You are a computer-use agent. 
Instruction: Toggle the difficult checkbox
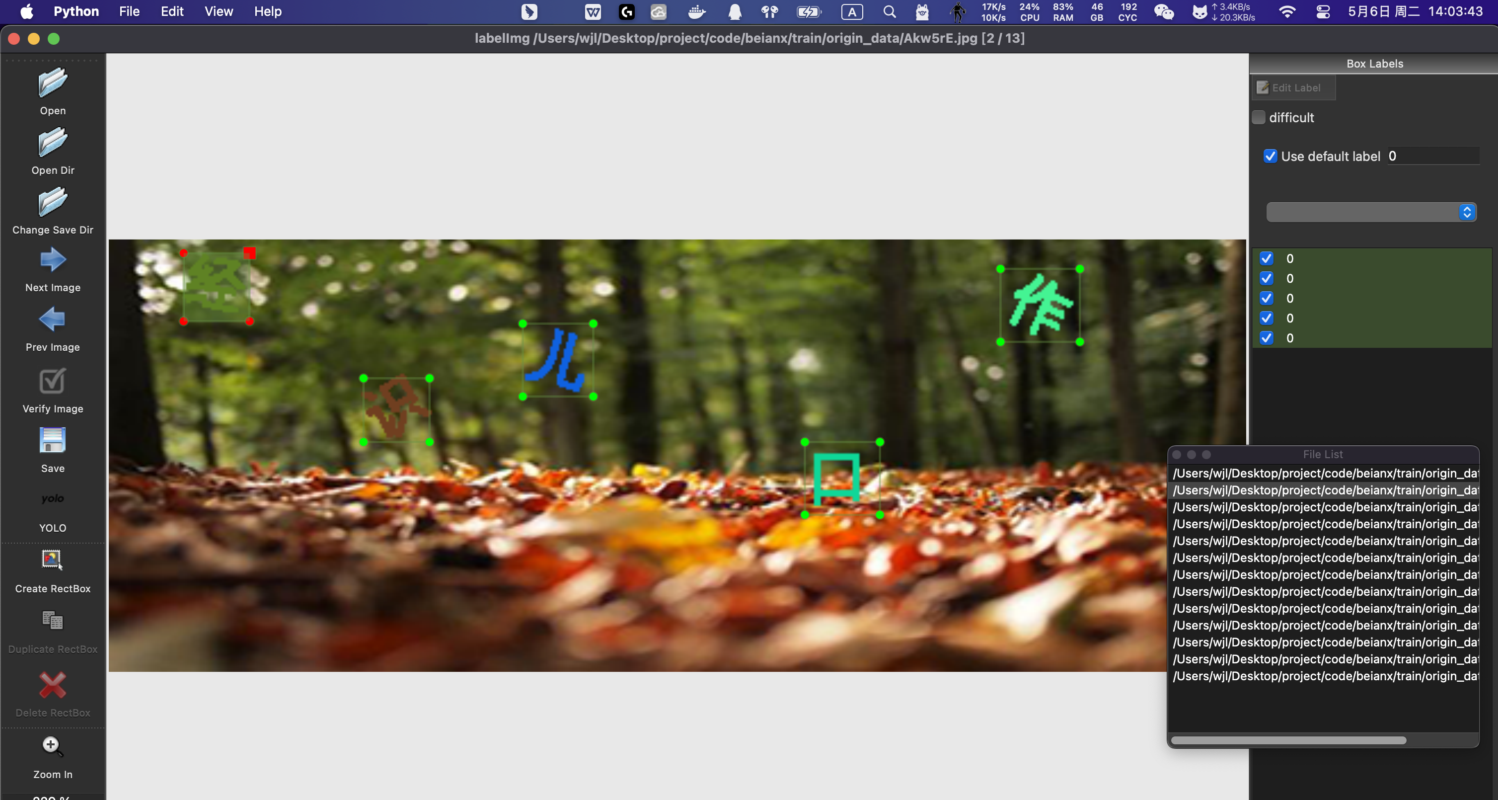click(x=1259, y=118)
